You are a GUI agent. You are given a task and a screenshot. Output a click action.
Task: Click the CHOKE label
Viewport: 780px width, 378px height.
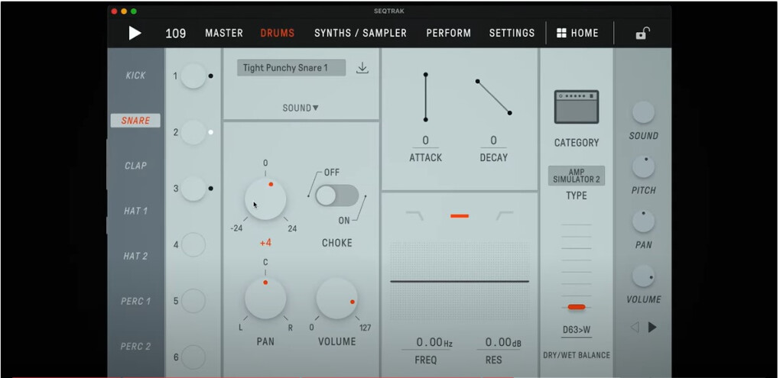(336, 243)
